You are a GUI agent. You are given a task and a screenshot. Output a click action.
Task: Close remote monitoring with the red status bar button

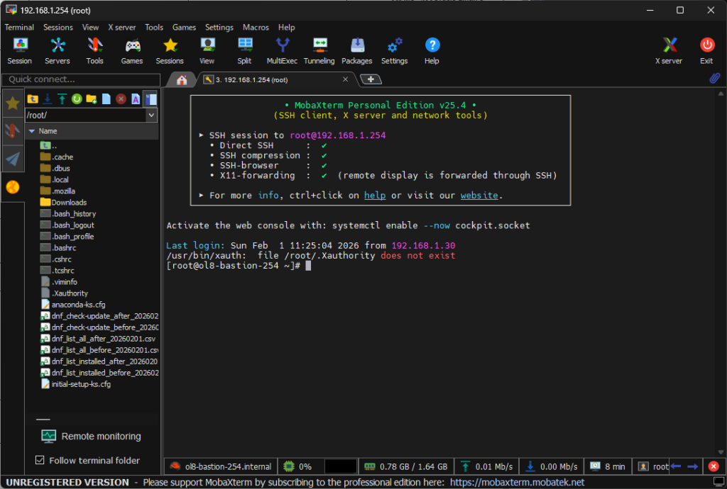(714, 466)
